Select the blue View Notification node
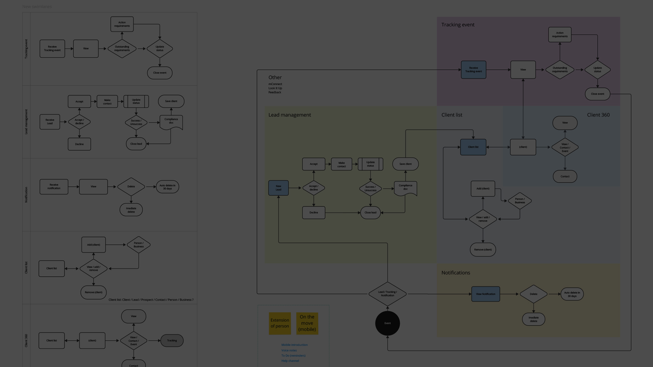Screen dimensions: 653x367 [x=486, y=294]
